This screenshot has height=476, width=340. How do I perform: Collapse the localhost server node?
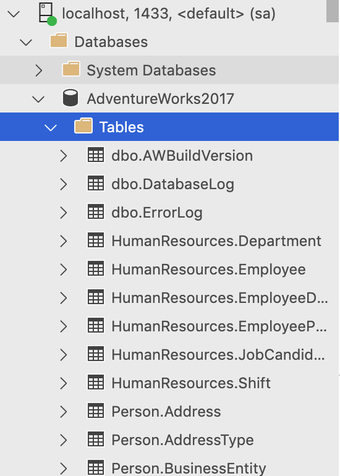point(14,14)
